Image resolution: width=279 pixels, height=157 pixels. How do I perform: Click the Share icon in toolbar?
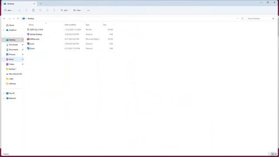point(47,10)
